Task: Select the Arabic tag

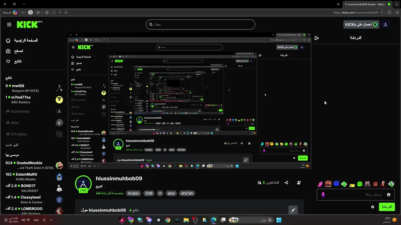Action: point(133,193)
